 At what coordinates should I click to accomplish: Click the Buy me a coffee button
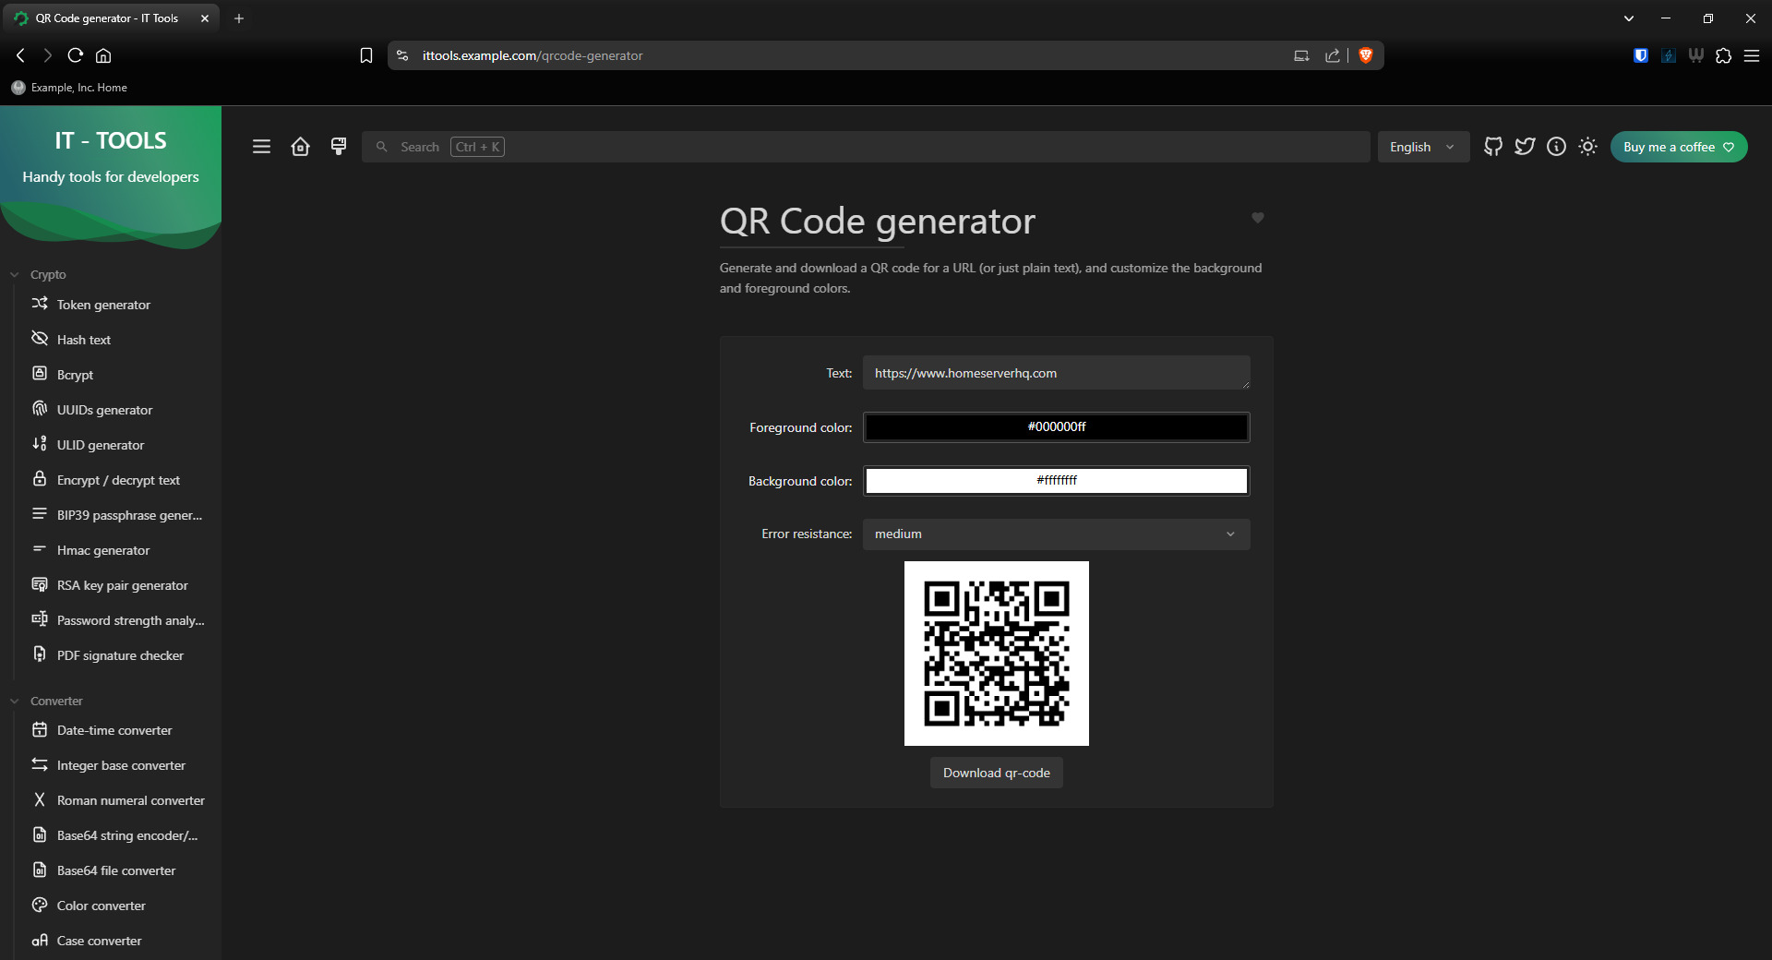1678,147
